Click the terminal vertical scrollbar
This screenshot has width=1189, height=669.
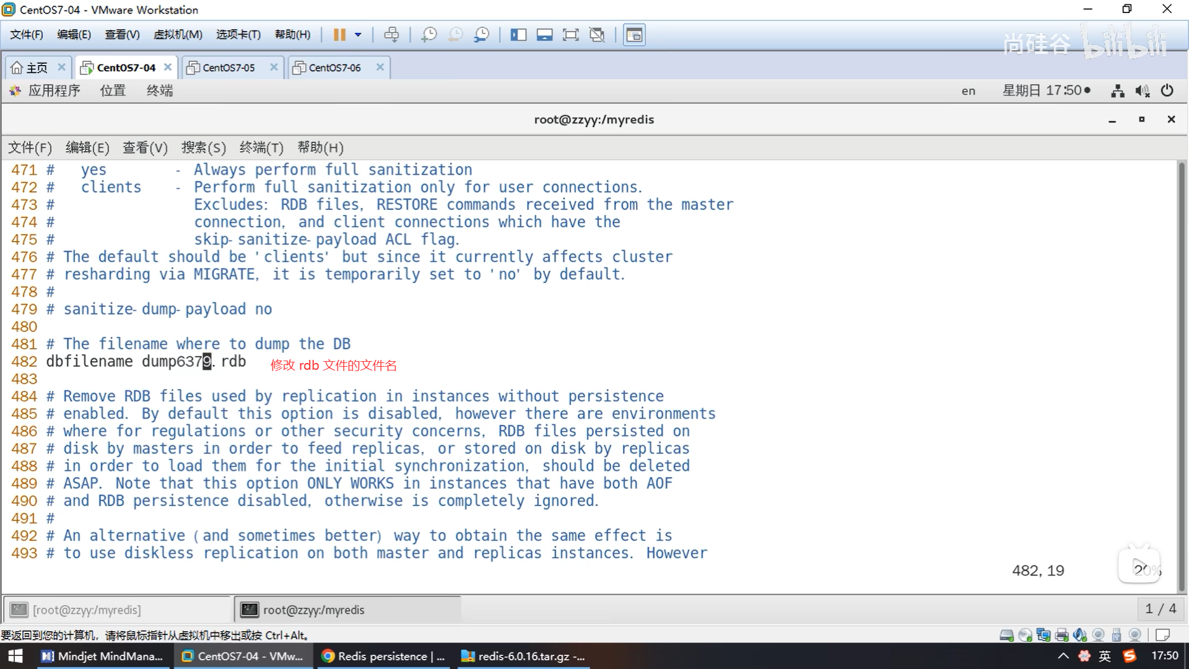(1182, 372)
